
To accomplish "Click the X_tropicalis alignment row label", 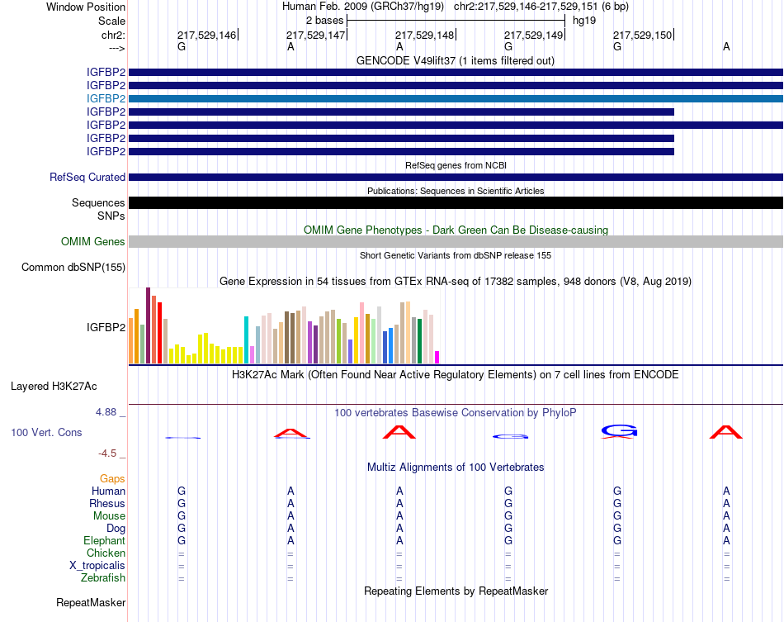I will point(97,566).
